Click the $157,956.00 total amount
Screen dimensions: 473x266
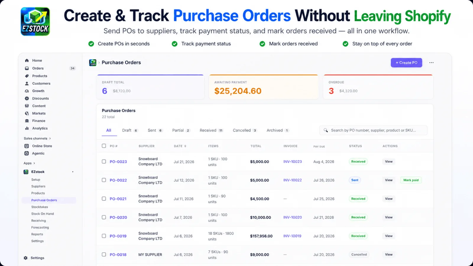pos(261,236)
